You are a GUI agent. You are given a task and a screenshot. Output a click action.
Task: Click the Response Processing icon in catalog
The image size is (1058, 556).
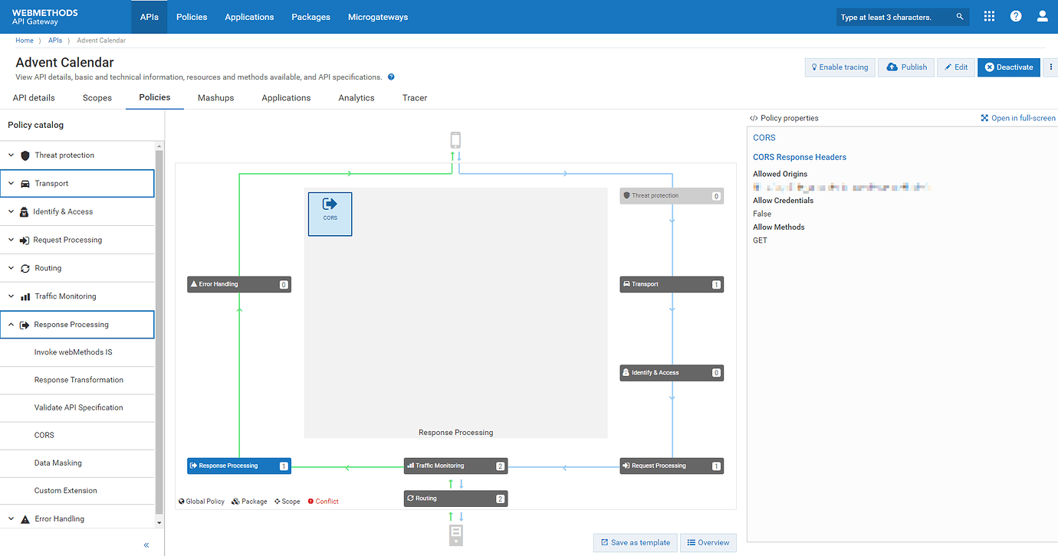[x=25, y=325]
